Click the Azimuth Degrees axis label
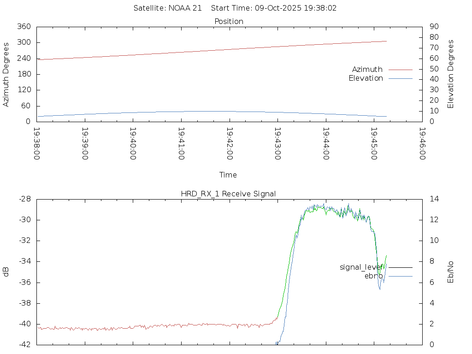The width and height of the screenshot is (472, 354). pyautogui.click(x=6, y=74)
